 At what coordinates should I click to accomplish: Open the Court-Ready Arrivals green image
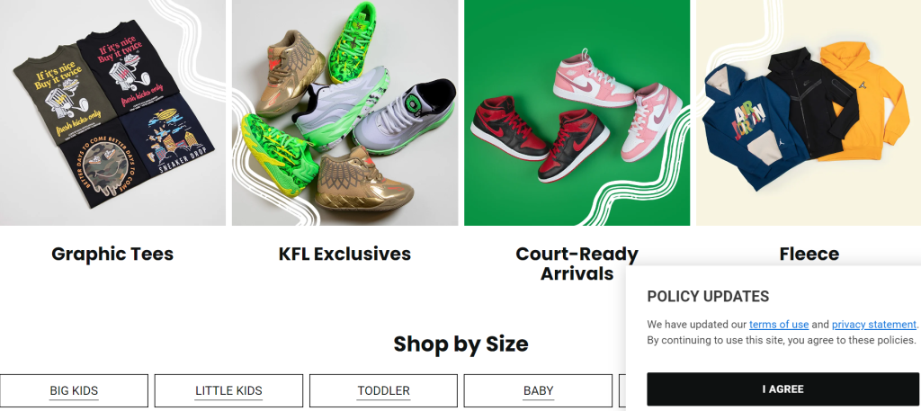[x=577, y=112]
